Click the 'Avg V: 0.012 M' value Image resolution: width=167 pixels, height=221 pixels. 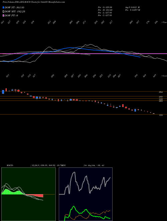point(132,7)
